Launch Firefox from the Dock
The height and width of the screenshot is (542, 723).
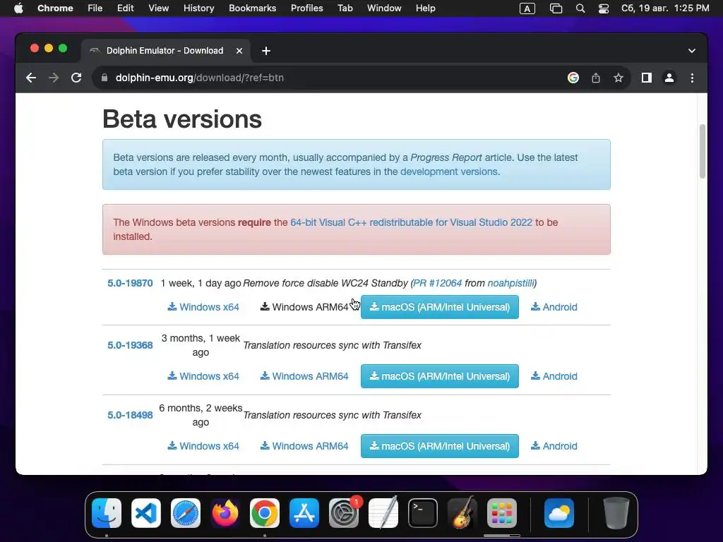coord(225,513)
